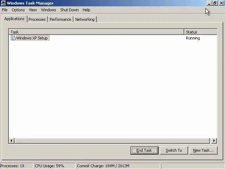Restore the Task Manager window
Viewport: 225px width, 169px height.
(215, 3)
